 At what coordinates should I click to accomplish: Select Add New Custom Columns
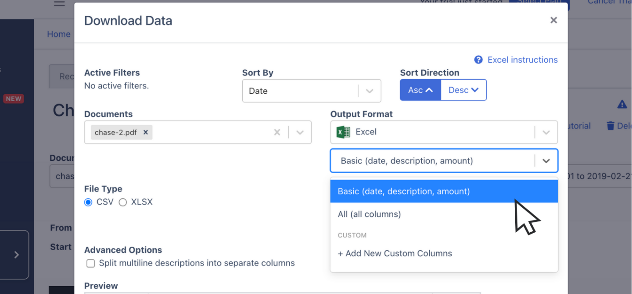tap(444, 253)
